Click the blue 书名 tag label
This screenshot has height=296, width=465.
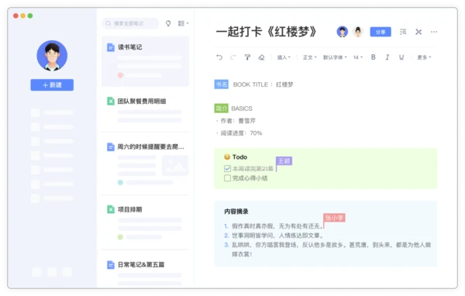click(221, 84)
